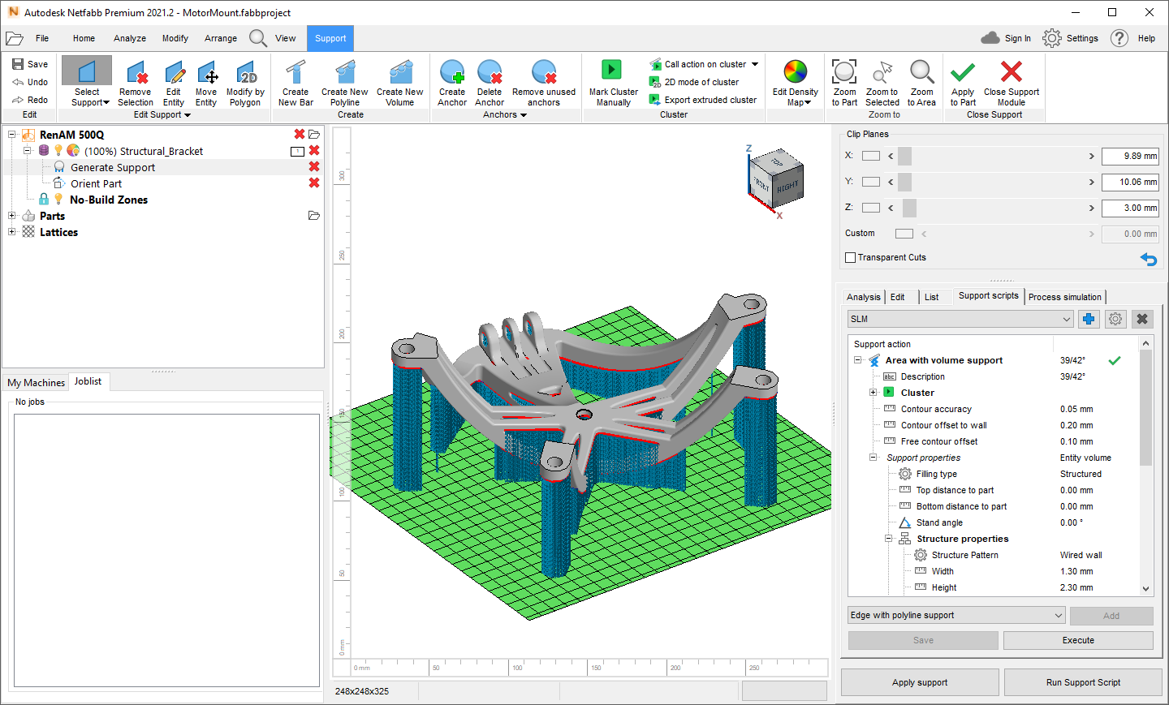Open Call action on cluster dropdown arrow
The width and height of the screenshot is (1169, 705).
point(755,64)
